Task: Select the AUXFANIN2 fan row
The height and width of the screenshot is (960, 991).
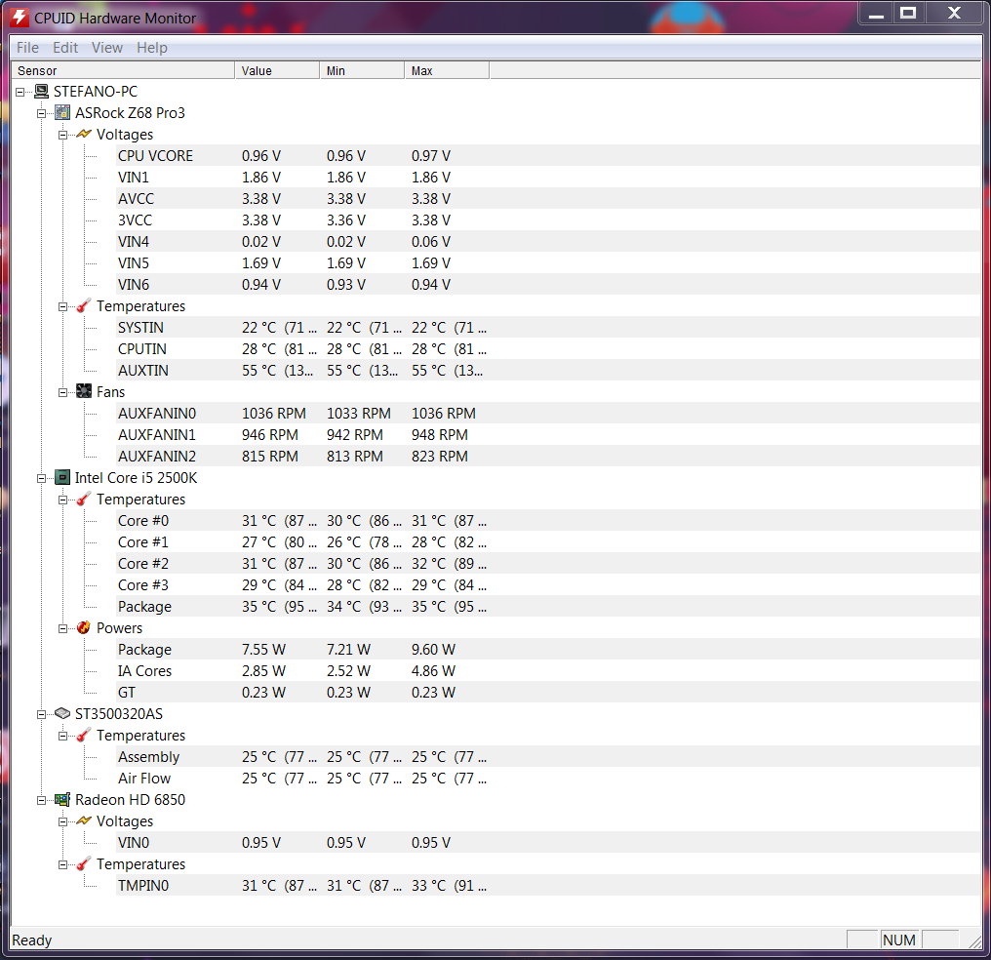Action: pyautogui.click(x=548, y=457)
